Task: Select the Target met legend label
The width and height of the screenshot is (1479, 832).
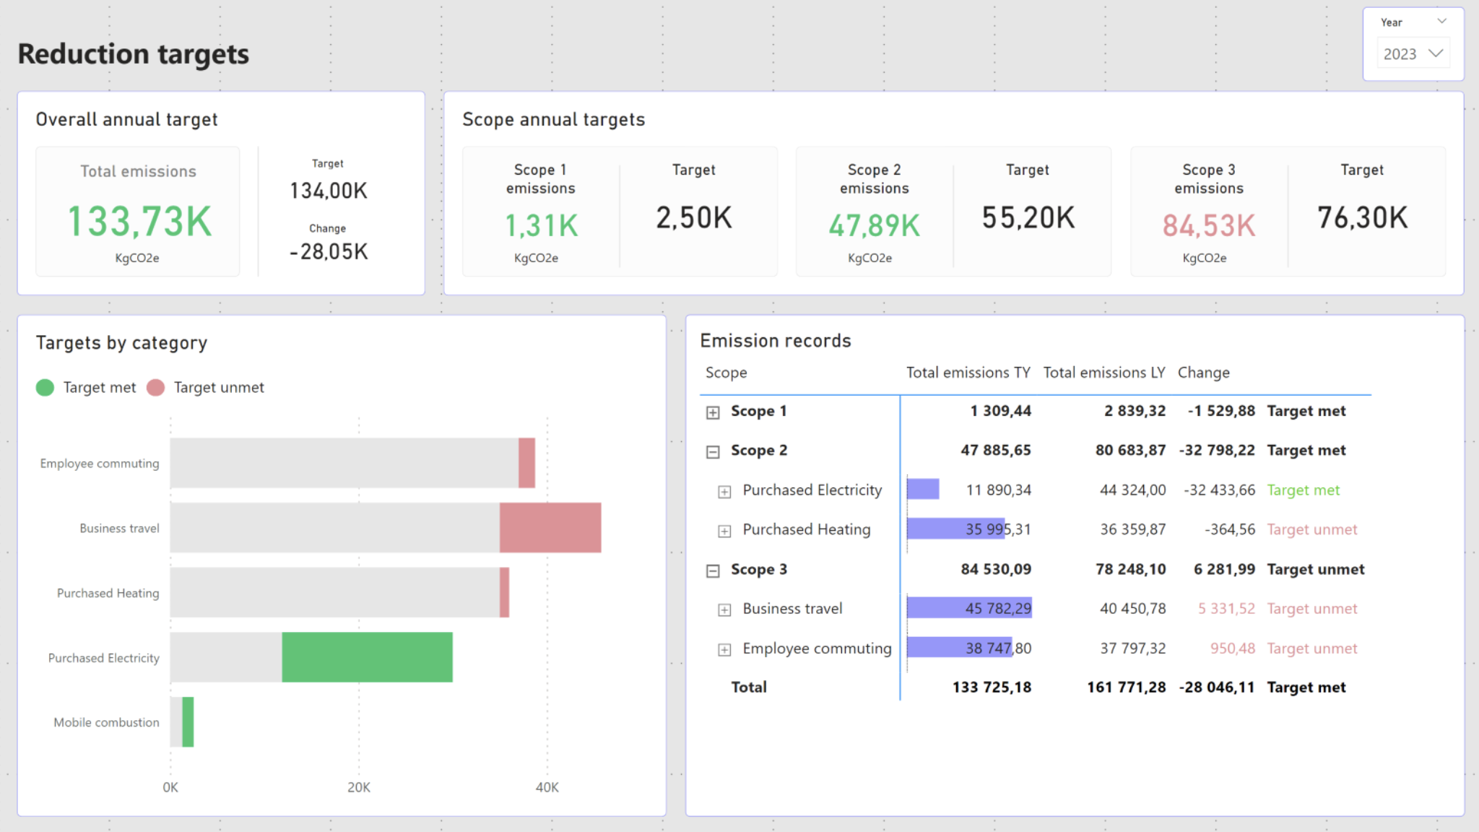Action: click(100, 388)
